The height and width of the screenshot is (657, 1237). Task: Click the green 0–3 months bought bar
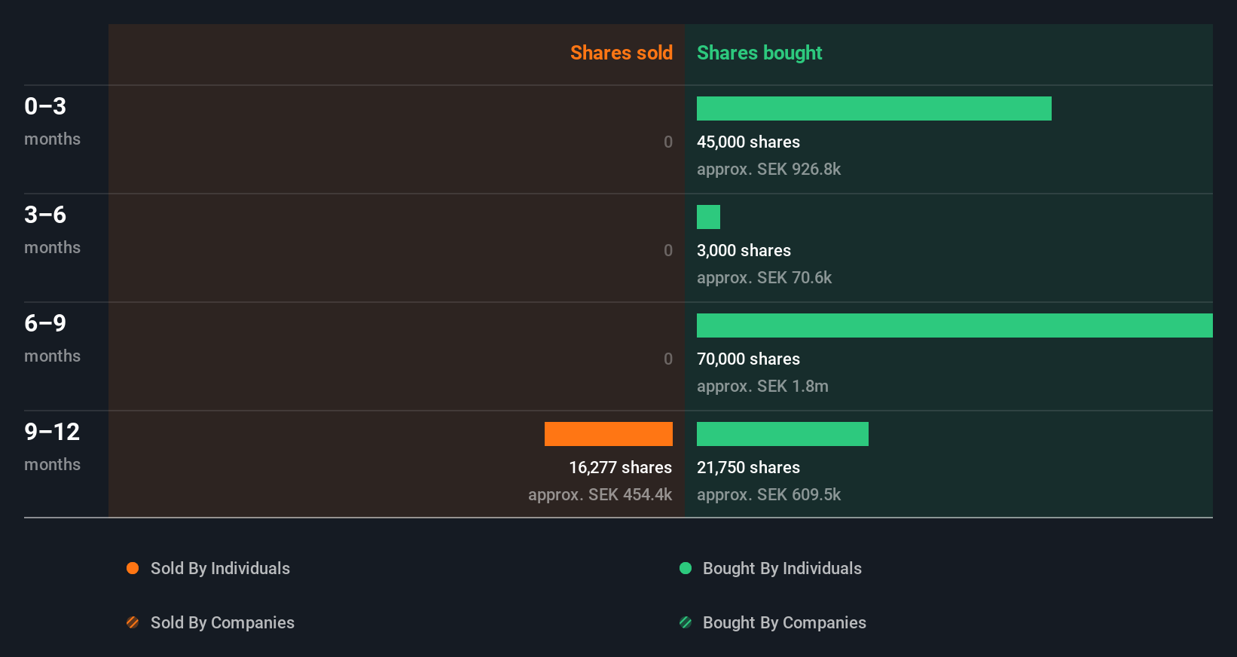[x=874, y=108]
